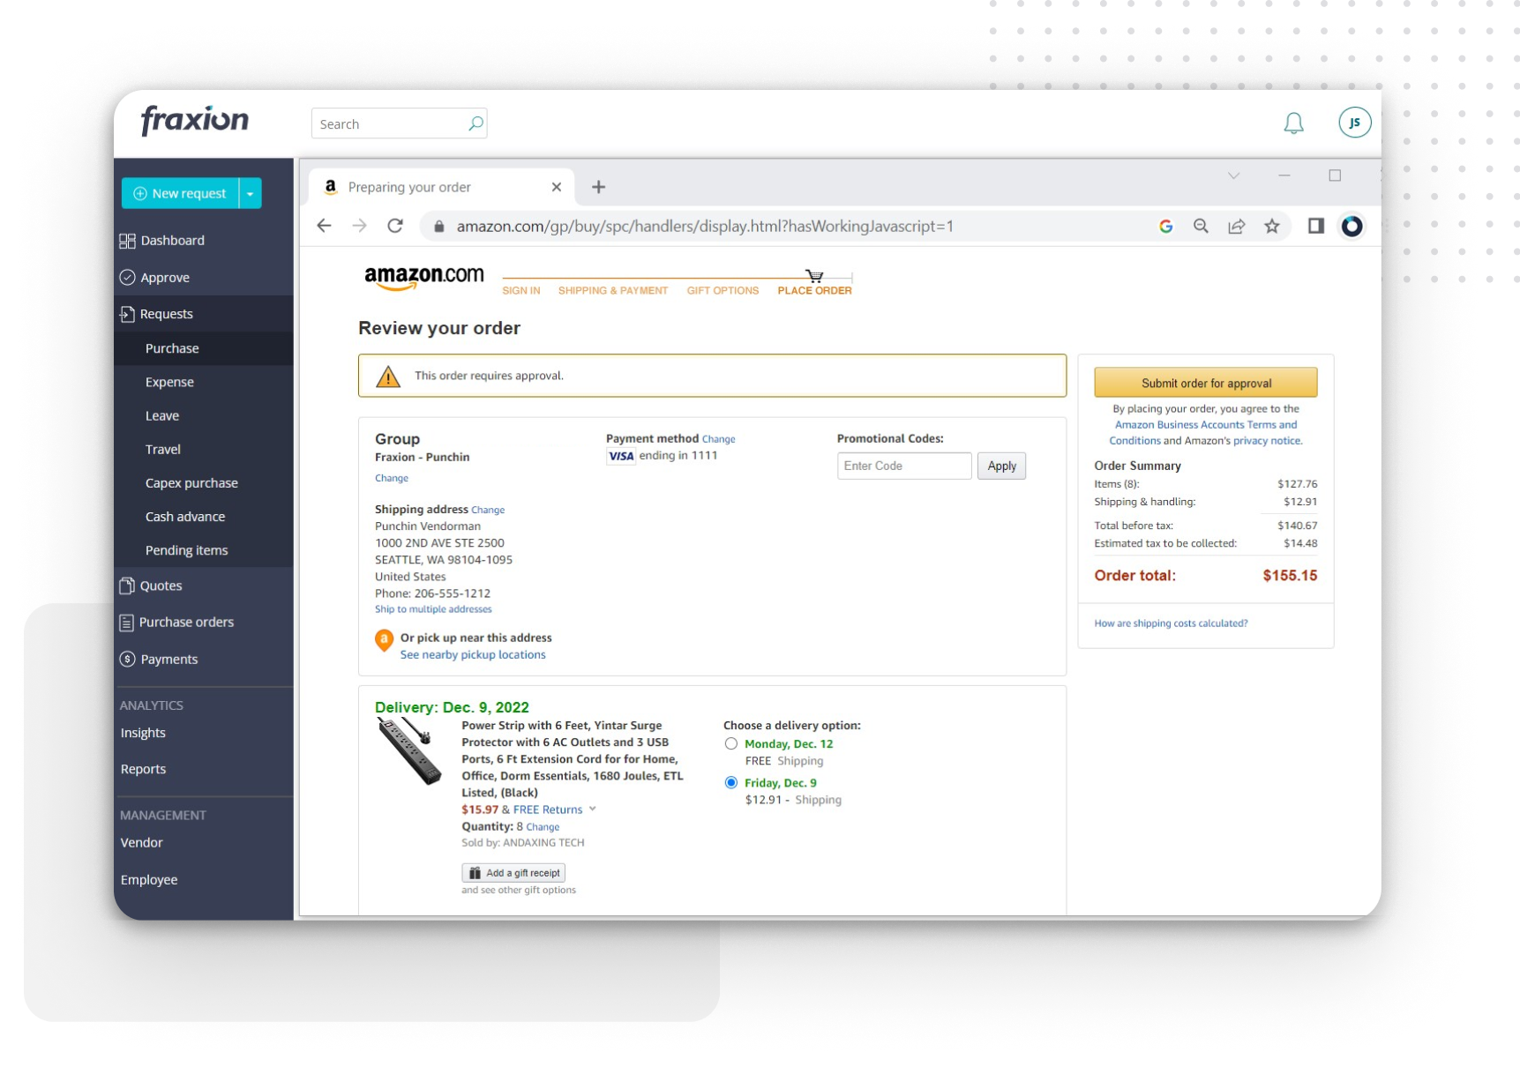Click the Dashboard sidebar icon
Screen dimensions: 1520x1067
click(128, 241)
